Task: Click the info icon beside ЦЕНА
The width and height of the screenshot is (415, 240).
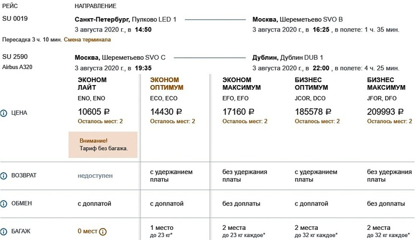Action: [x=5, y=112]
